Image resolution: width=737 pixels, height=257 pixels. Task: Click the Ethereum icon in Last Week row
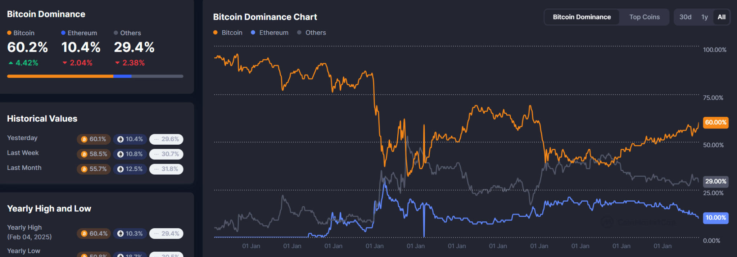[x=121, y=154]
